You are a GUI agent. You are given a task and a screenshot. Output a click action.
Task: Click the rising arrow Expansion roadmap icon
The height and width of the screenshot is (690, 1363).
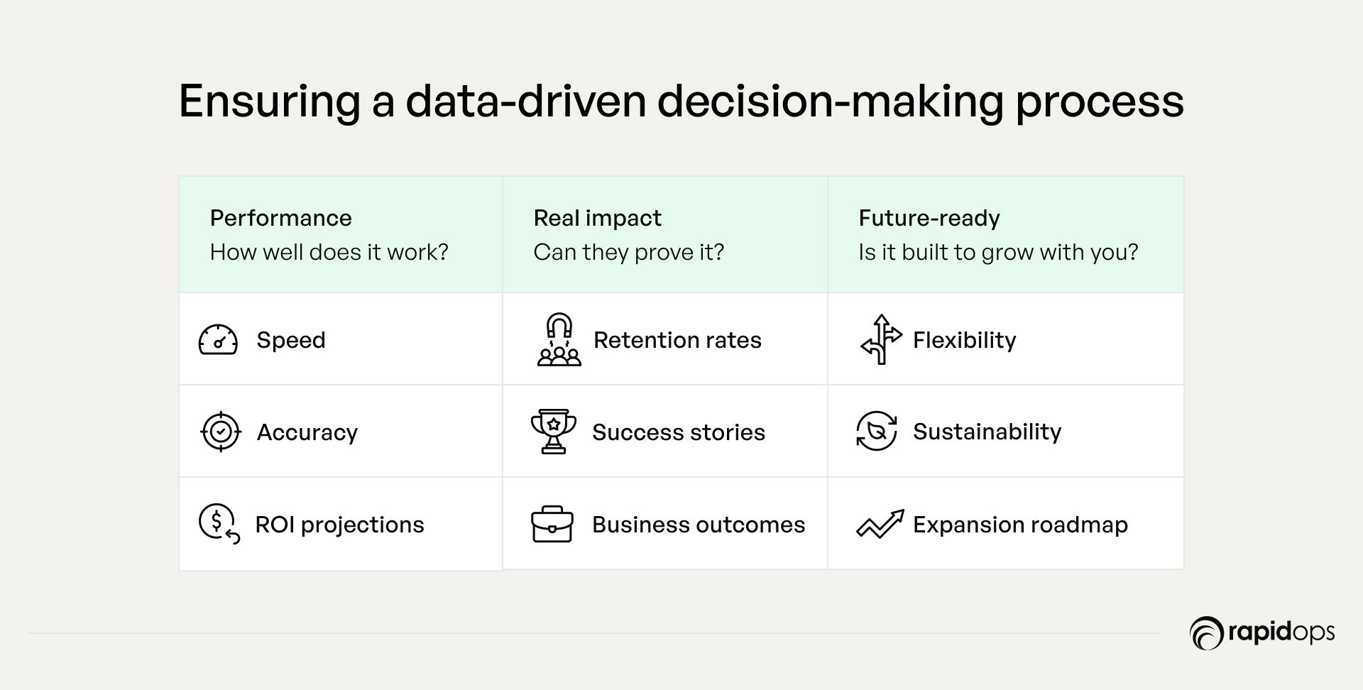880,525
